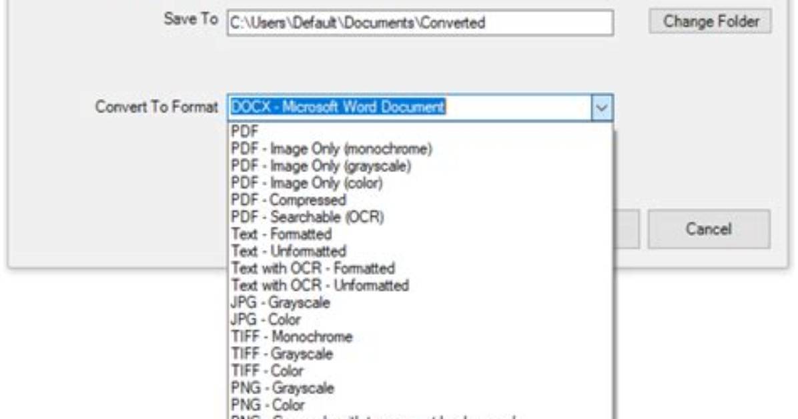Choose JPG - Grayscale output
The image size is (798, 419).
point(420,302)
